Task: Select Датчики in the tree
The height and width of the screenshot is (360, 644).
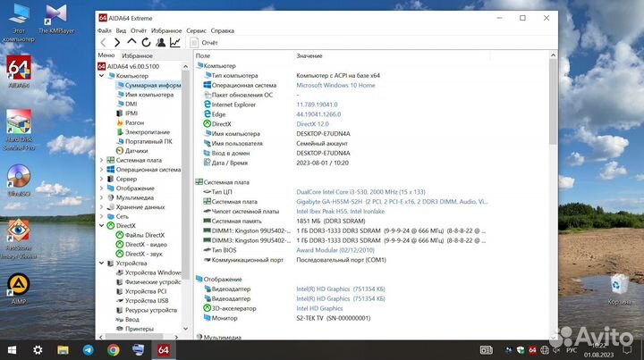Action: point(136,151)
